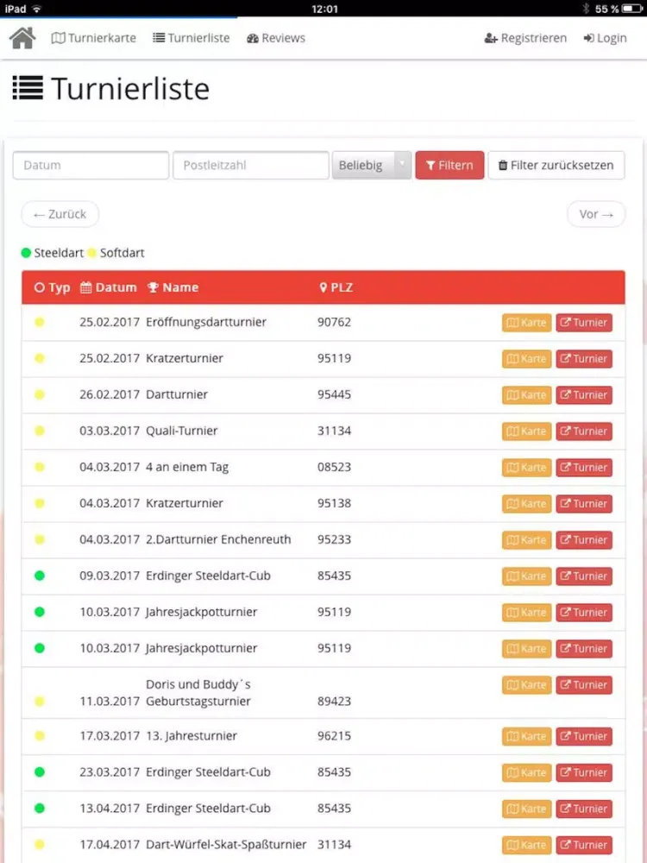Click the Typ column header
The image size is (647, 863).
[53, 287]
